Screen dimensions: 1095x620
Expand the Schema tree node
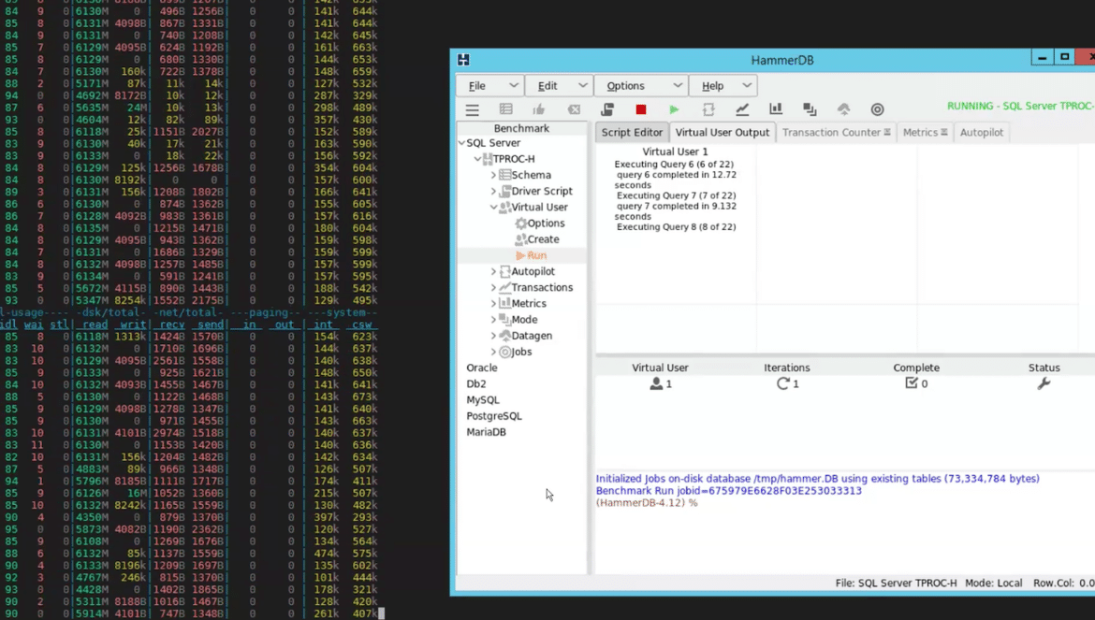494,175
